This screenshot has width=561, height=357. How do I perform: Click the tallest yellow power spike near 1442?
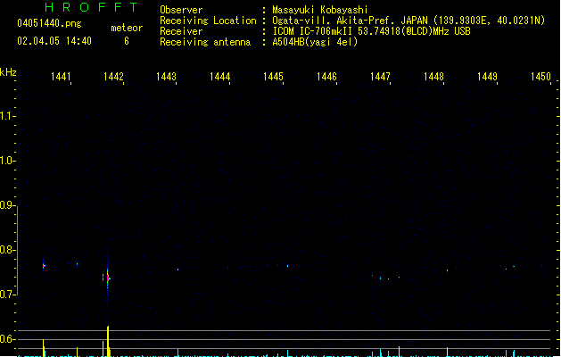click(108, 341)
